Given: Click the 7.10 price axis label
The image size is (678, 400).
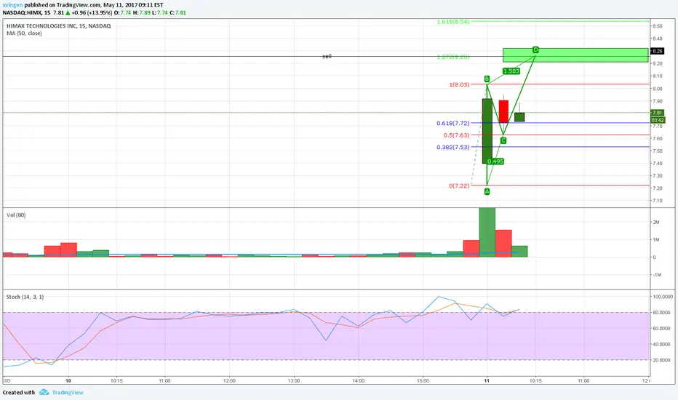Looking at the screenshot, I should coord(657,201).
